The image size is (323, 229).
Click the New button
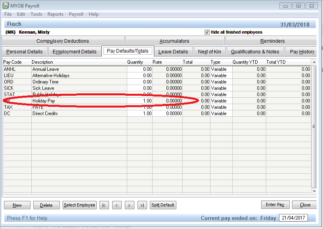[x=17, y=205]
